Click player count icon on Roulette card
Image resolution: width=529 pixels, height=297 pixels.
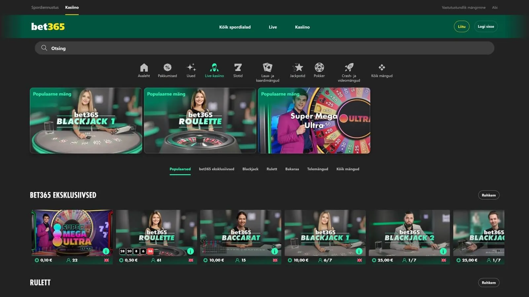tap(153, 260)
